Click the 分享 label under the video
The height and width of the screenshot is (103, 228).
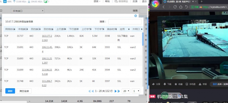click(x=158, y=84)
